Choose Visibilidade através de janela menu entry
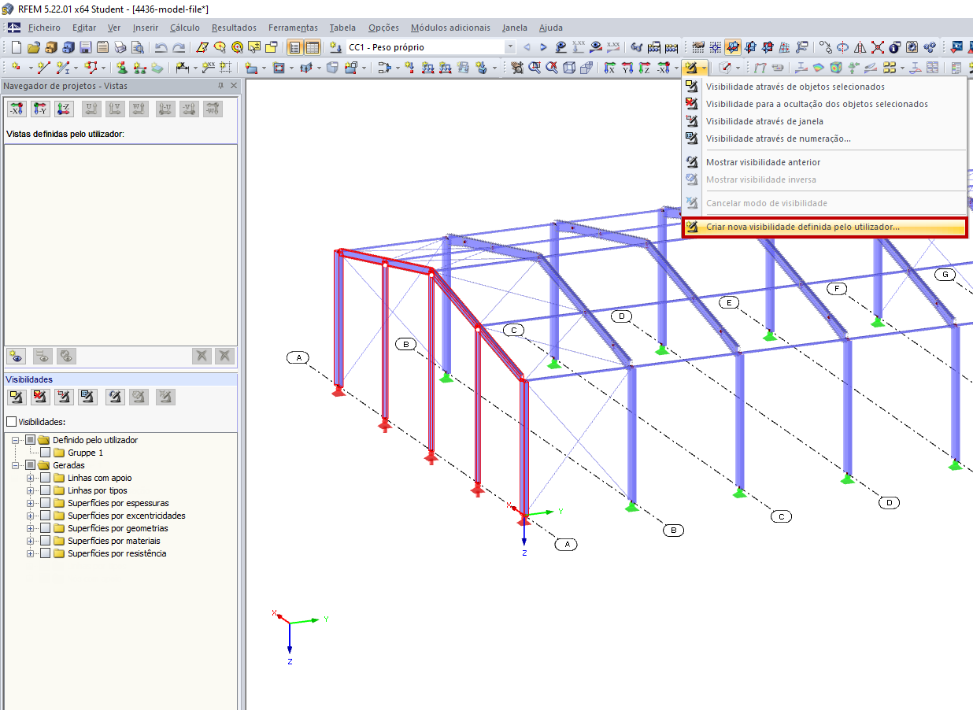Viewport: 973px width, 710px height. coord(823,121)
